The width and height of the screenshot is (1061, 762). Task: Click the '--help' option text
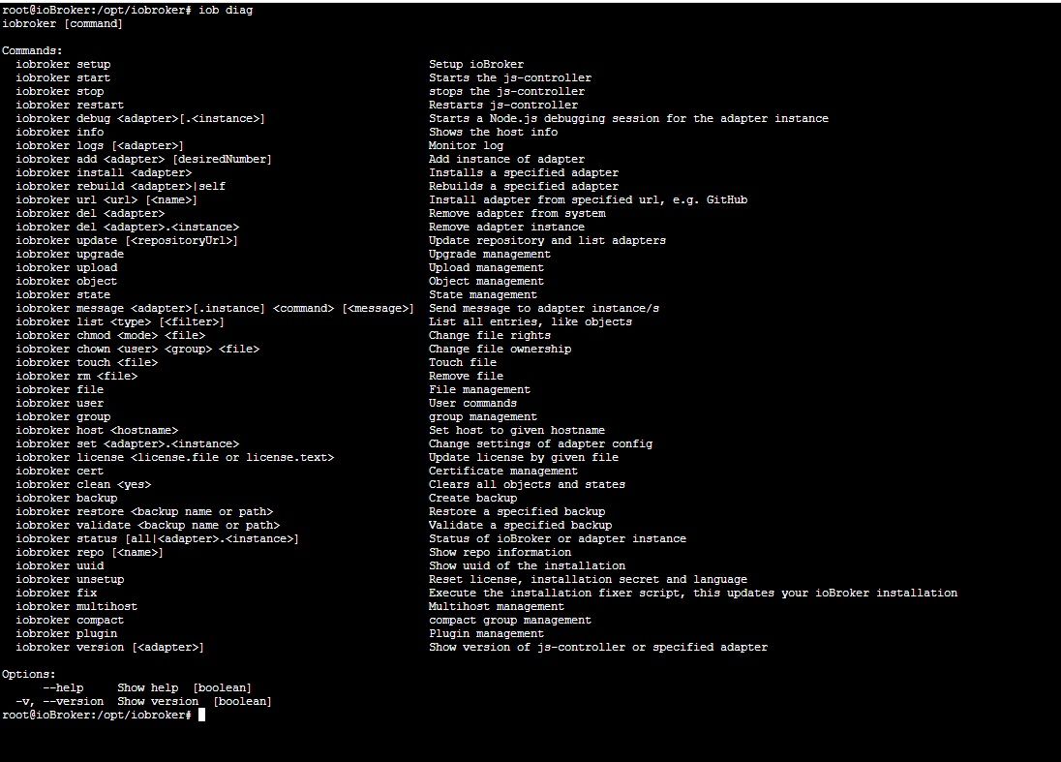tap(63, 687)
